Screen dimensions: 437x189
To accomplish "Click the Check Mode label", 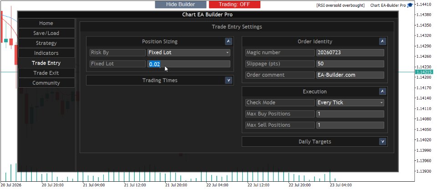I will coord(280,103).
